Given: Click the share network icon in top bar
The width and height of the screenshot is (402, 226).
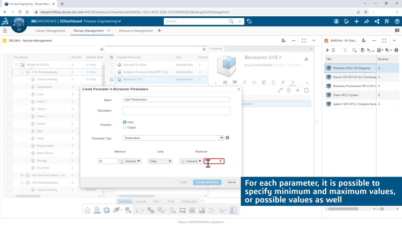Looking at the screenshot, I should coord(377,21).
